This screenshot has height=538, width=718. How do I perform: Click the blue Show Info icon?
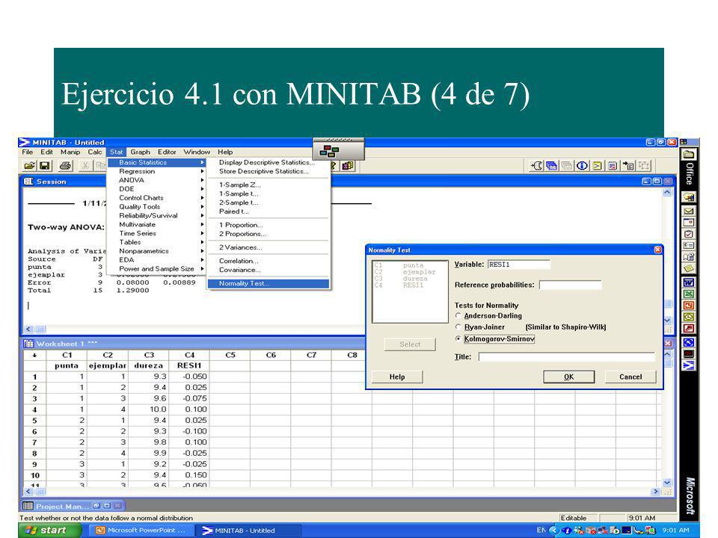[582, 166]
